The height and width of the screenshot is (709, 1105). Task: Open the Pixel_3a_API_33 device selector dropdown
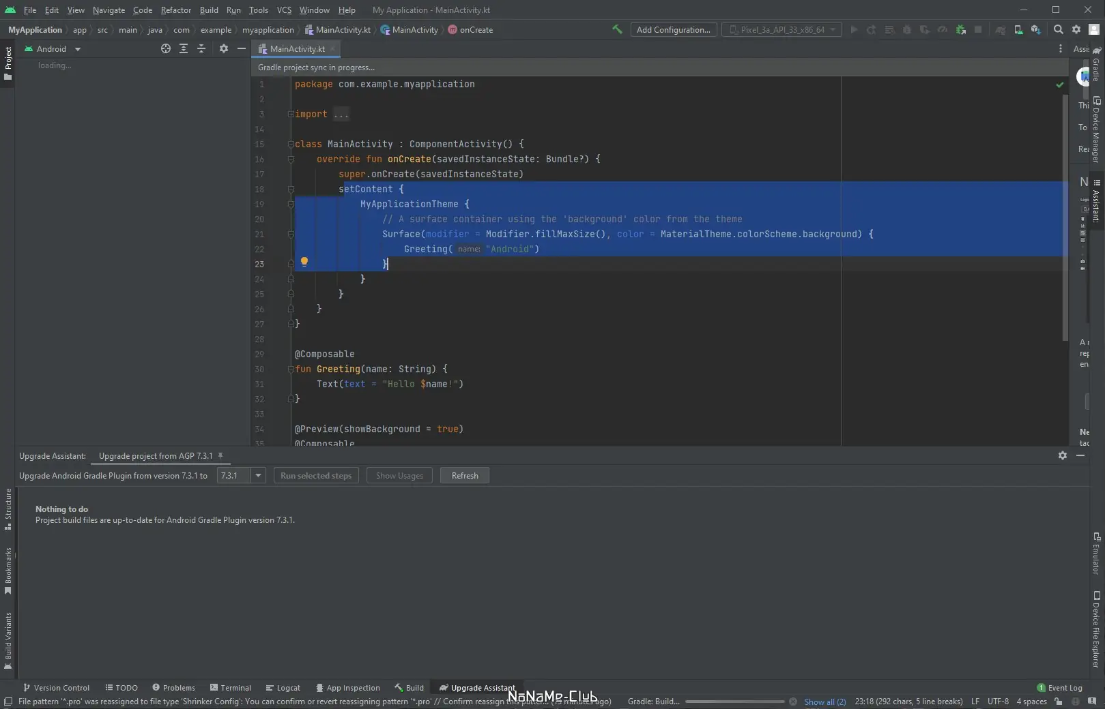[781, 29]
